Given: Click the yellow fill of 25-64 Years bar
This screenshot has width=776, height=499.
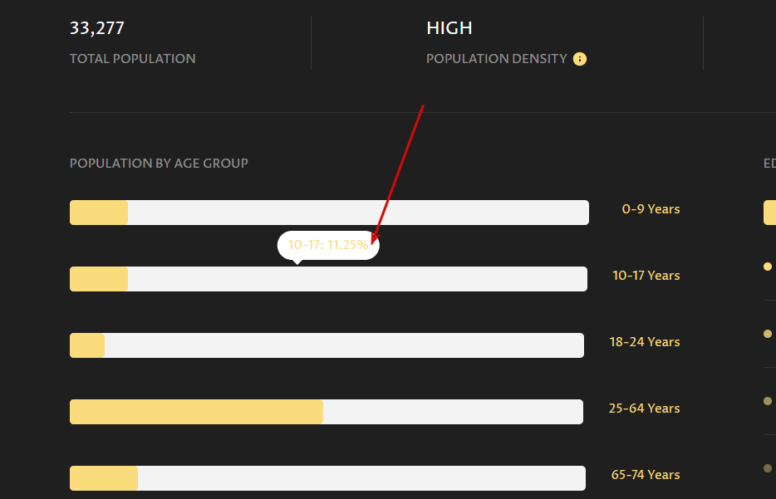Looking at the screenshot, I should (196, 412).
